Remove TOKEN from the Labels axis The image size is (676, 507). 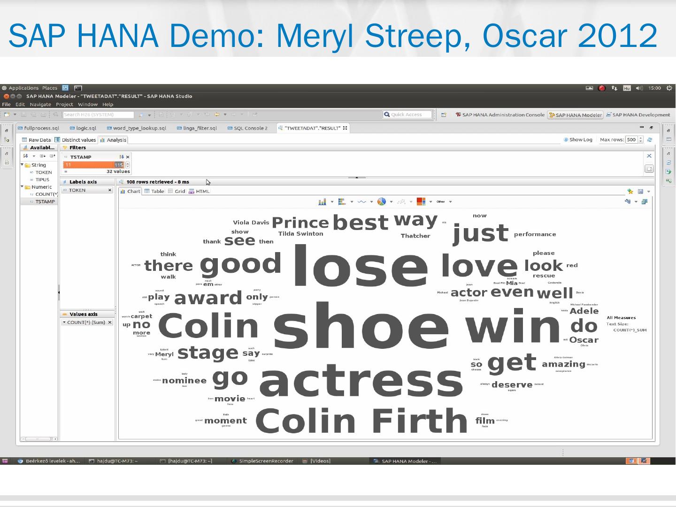pyautogui.click(x=110, y=190)
